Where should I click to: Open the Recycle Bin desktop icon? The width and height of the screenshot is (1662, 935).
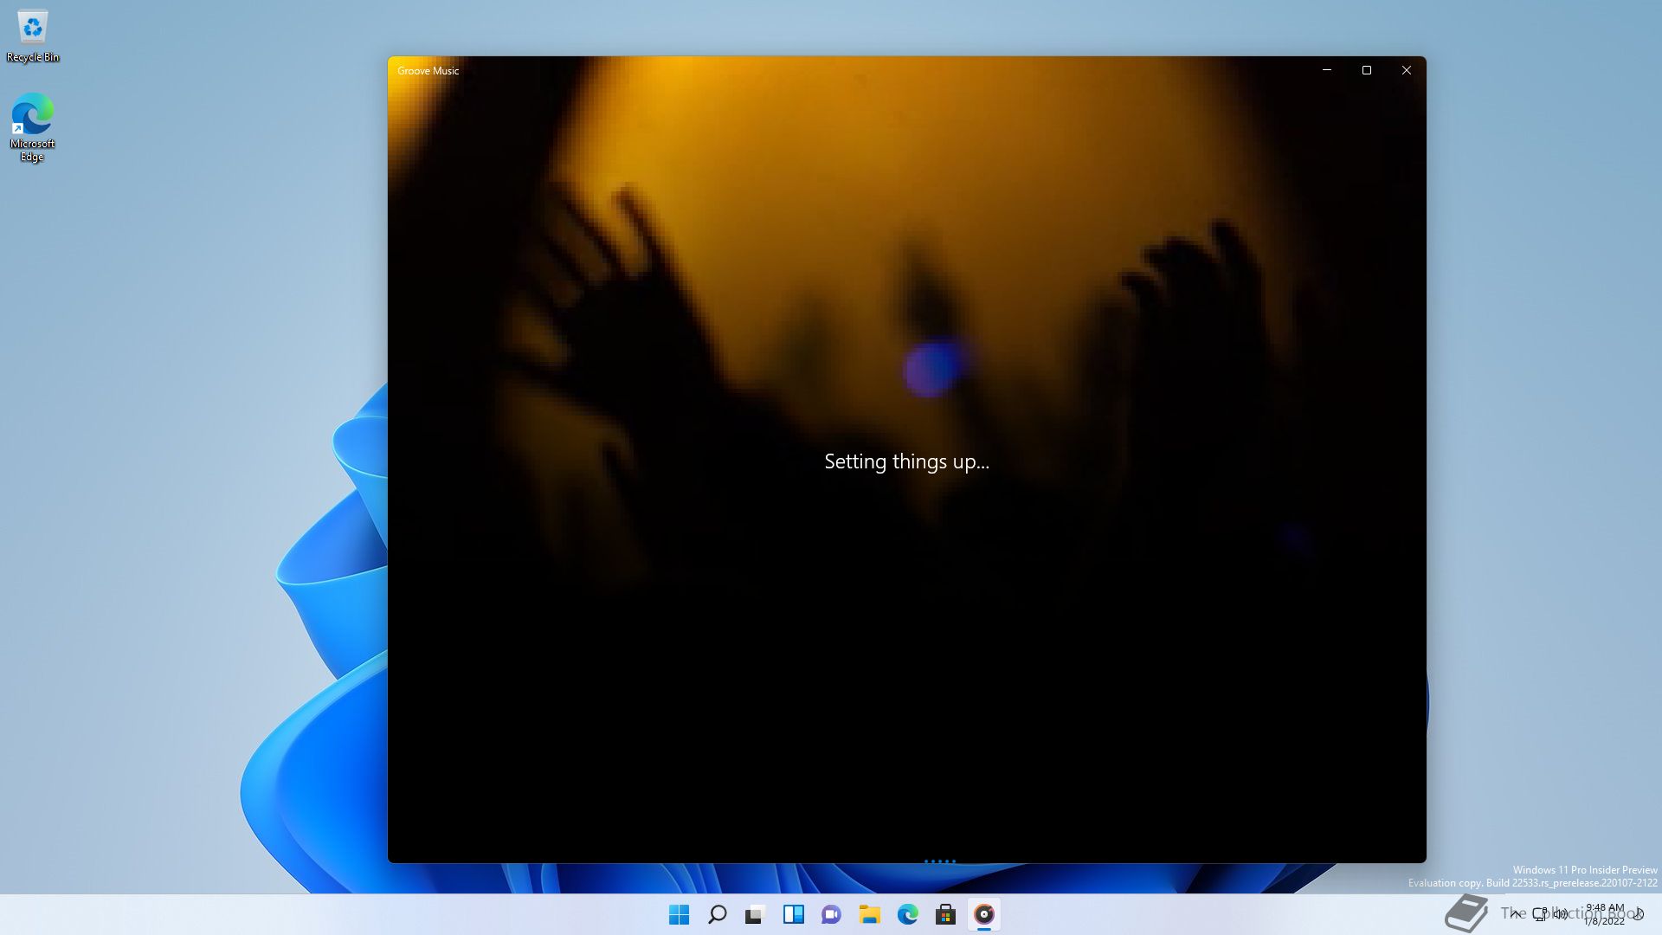tap(33, 37)
